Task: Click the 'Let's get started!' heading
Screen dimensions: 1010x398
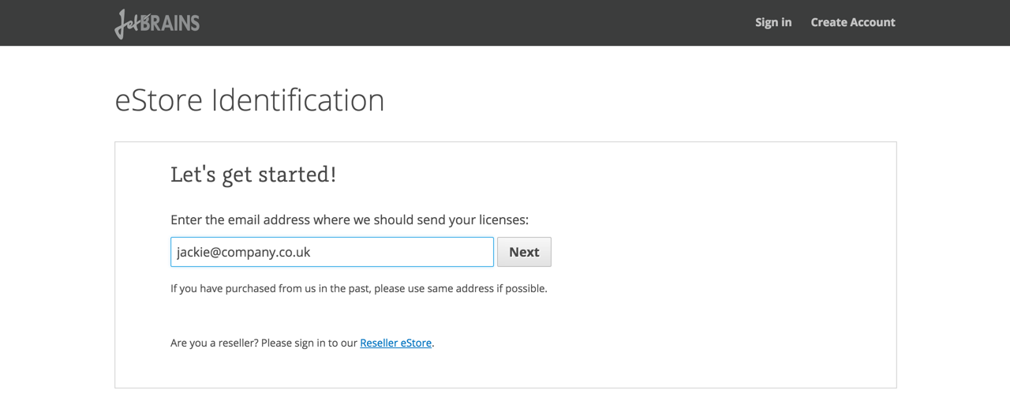Action: pyautogui.click(x=253, y=174)
